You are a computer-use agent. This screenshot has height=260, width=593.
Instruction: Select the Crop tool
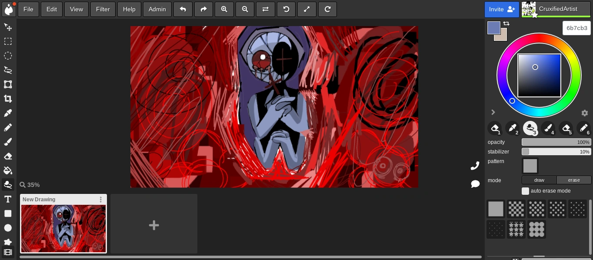[8, 99]
